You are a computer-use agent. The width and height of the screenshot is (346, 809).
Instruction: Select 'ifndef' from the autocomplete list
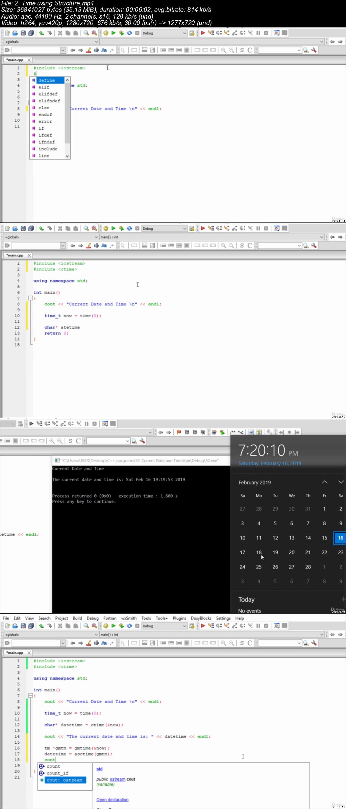click(x=47, y=142)
